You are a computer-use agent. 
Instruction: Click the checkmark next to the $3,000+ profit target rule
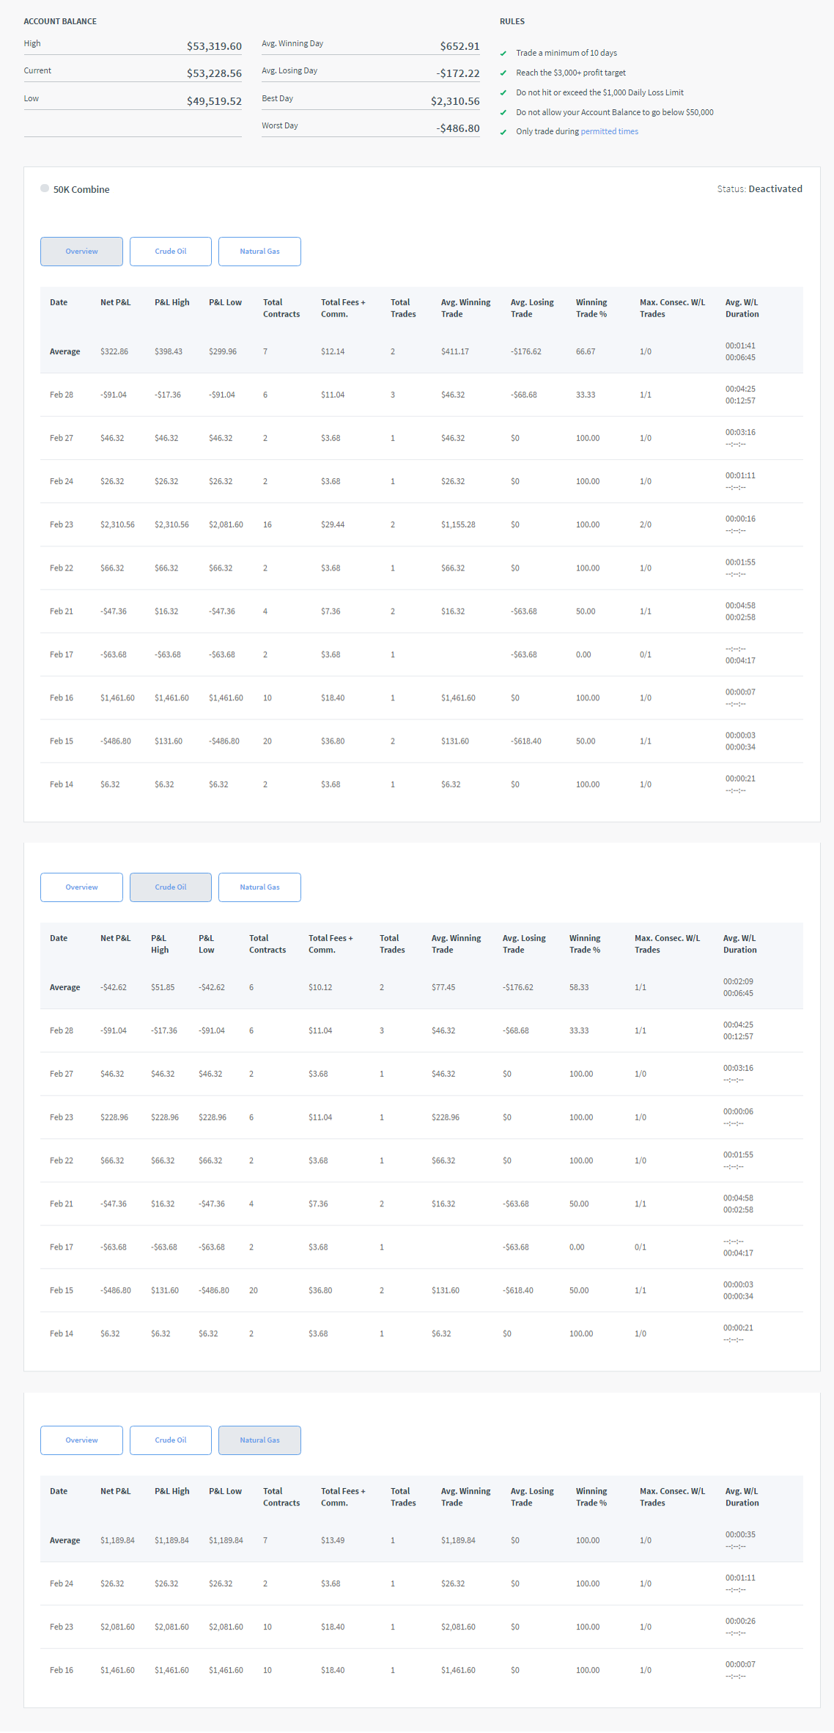pos(503,73)
